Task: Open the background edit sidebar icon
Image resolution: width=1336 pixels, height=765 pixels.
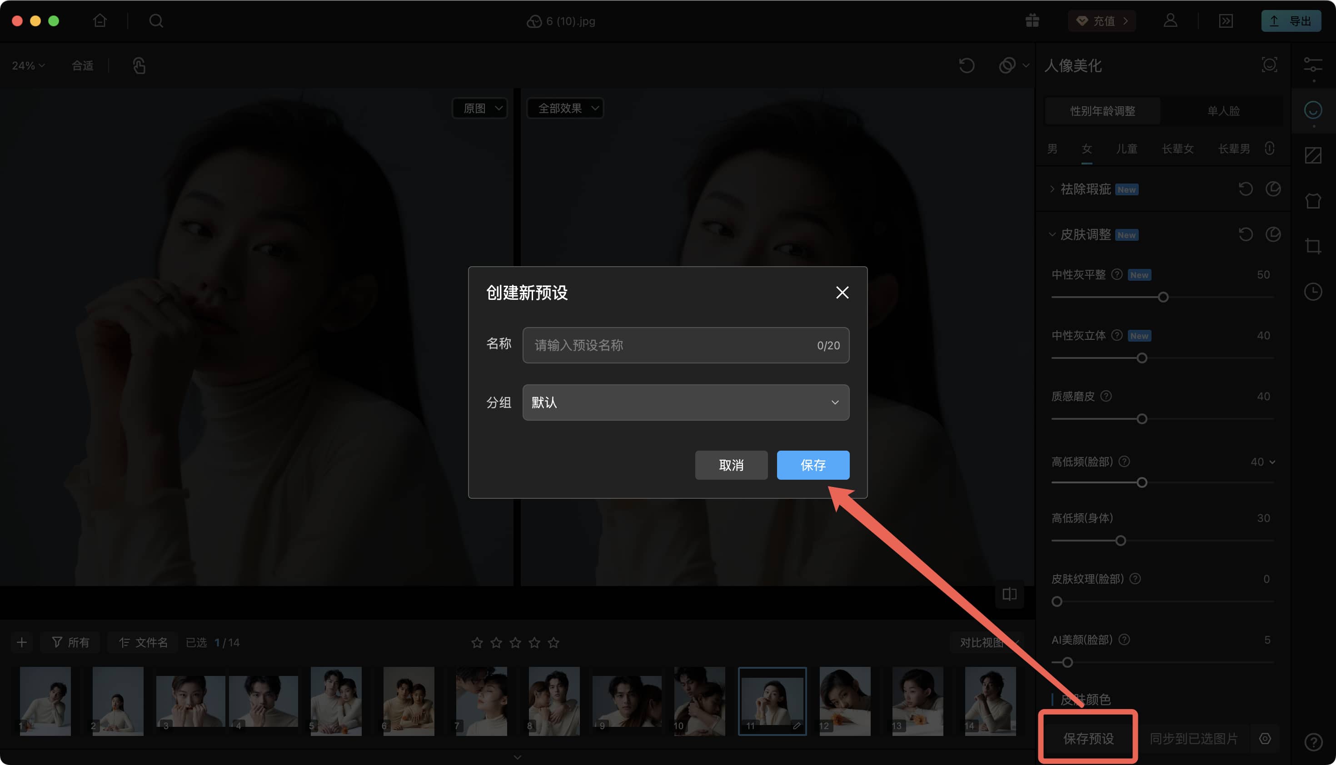Action: click(1313, 155)
